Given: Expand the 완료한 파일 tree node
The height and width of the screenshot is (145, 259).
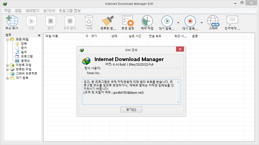Looking at the screenshot, I should coord(8,70).
